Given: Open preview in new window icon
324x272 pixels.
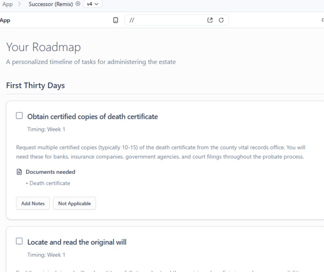Looking at the screenshot, I should click(210, 20).
